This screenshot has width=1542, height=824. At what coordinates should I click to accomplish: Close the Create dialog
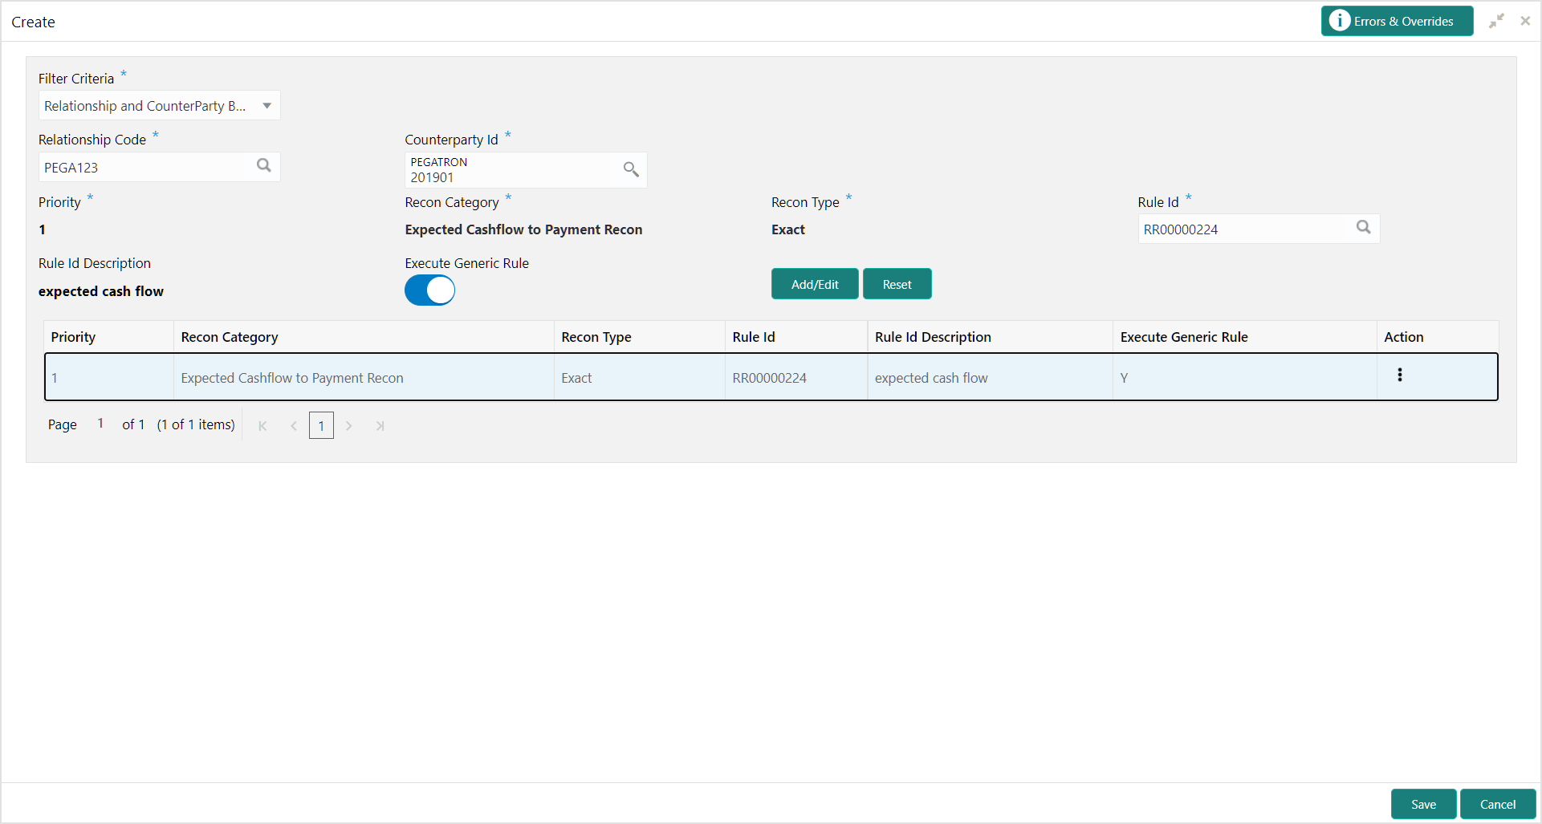1525,22
